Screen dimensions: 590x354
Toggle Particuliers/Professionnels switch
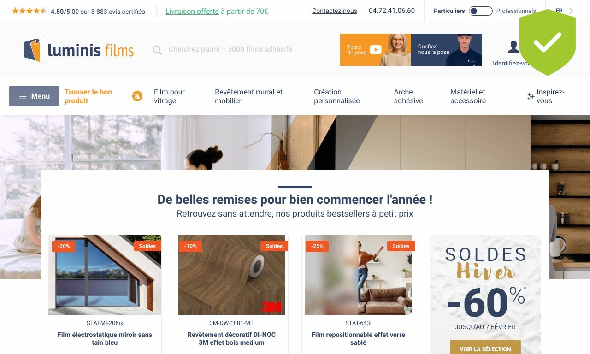point(480,11)
